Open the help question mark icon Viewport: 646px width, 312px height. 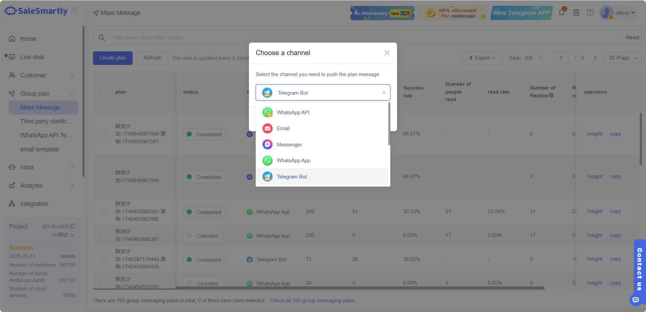(590, 13)
